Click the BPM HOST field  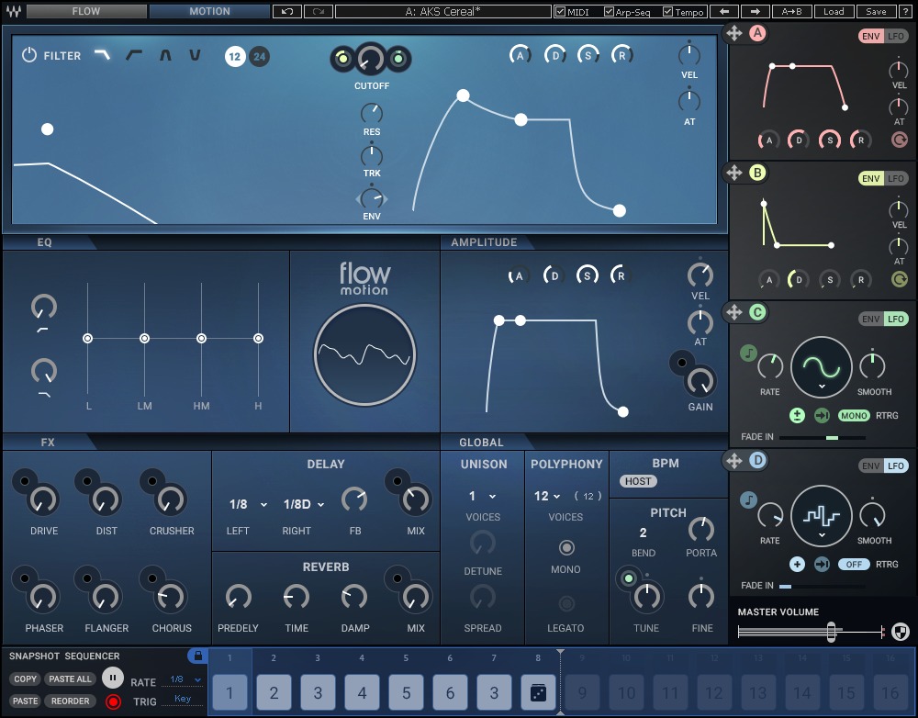click(638, 481)
